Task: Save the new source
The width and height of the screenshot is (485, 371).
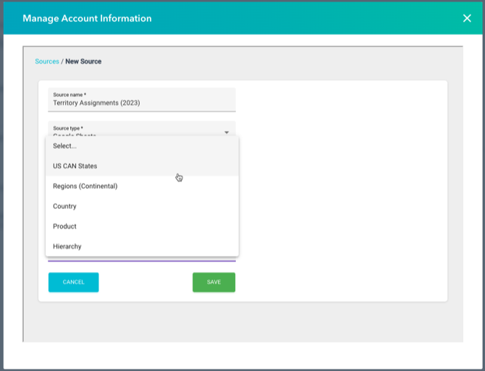Action: click(x=214, y=282)
